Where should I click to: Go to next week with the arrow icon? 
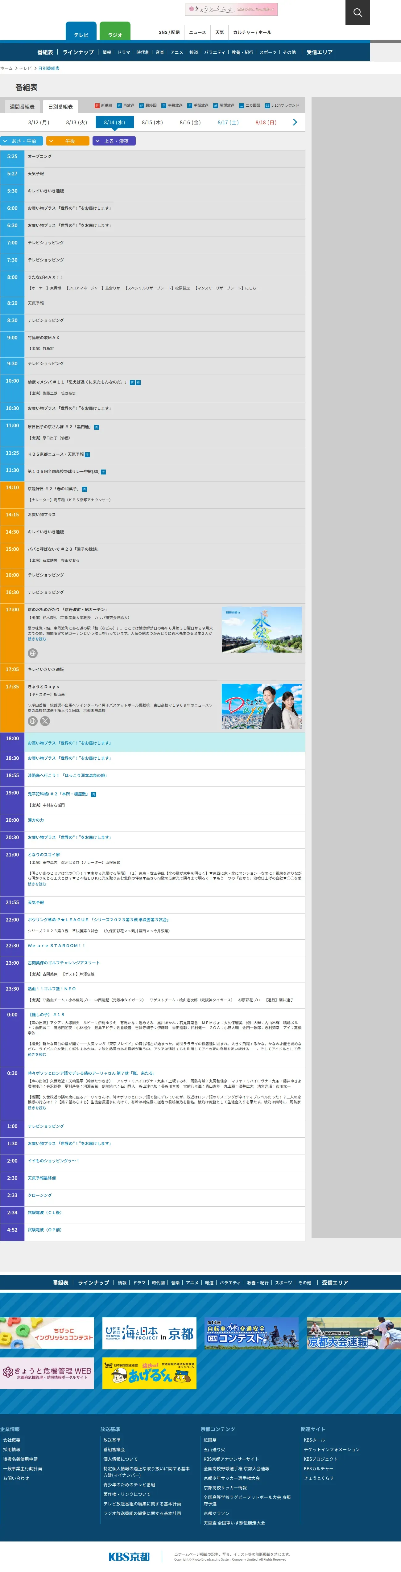pos(295,122)
